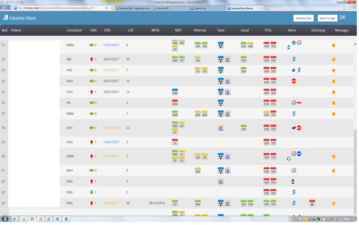Image resolution: width=359 pixels, height=225 pixels.
Task: Click the radiation test icon for bed 16
Action: (x=221, y=103)
